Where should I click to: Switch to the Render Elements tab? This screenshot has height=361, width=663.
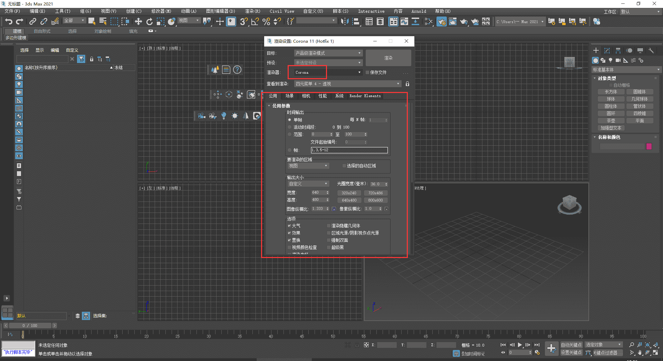click(365, 96)
